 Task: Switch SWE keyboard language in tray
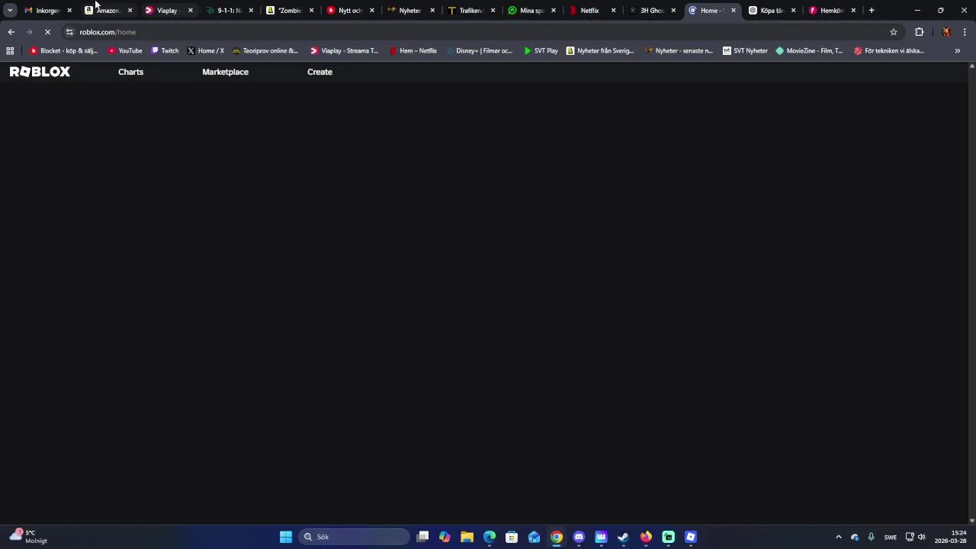pyautogui.click(x=891, y=537)
